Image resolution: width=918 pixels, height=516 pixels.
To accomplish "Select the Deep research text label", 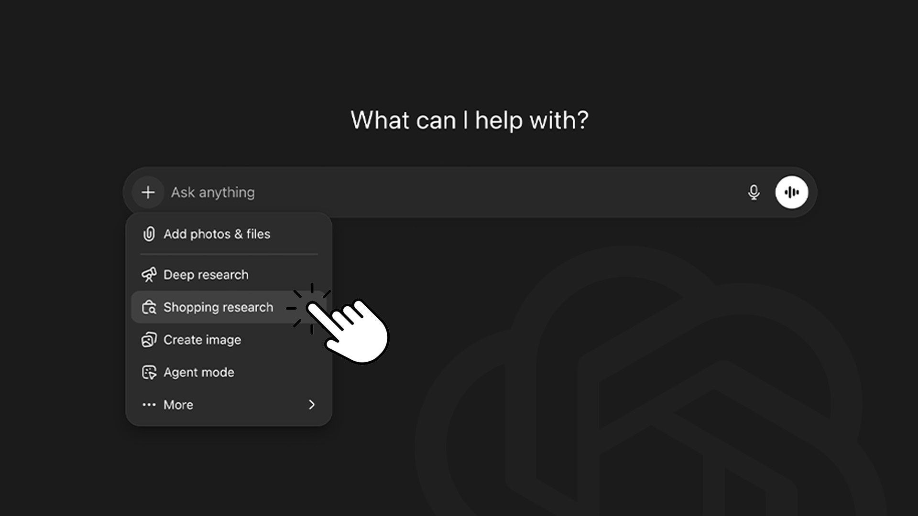I will [206, 275].
